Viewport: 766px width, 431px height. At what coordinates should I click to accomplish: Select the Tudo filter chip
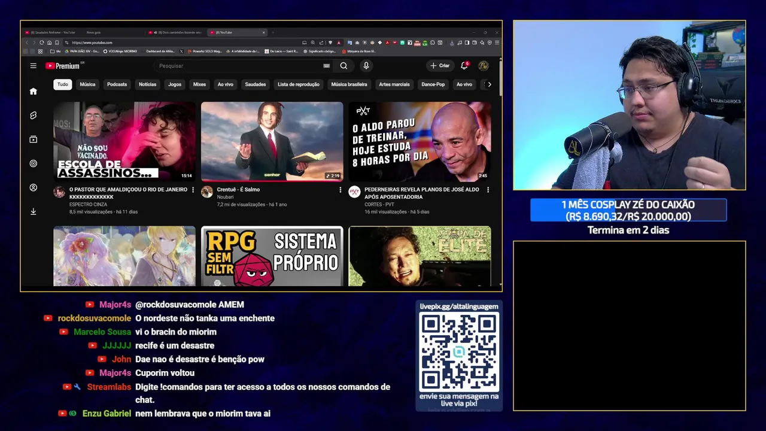click(x=63, y=84)
